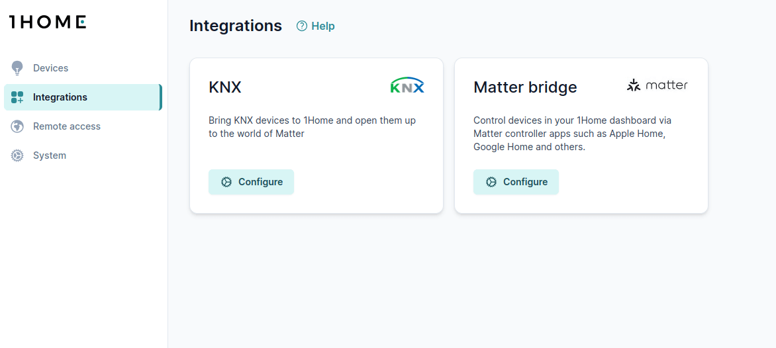Click the question mark Help icon
Image resolution: width=776 pixels, height=348 pixels.
coord(302,26)
